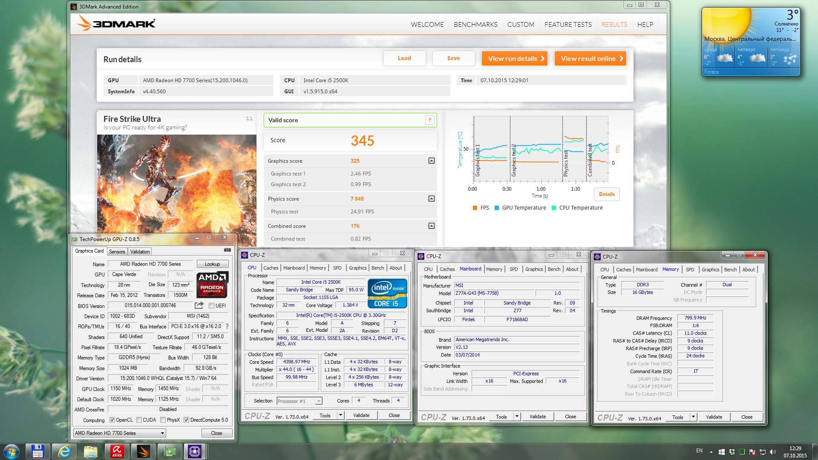This screenshot has height=460, width=818.
Task: Toggle the DirectCompute 5.0 checkbox
Action: click(x=186, y=420)
